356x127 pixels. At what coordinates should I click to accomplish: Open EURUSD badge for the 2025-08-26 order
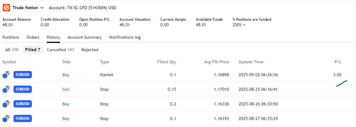[23, 104]
